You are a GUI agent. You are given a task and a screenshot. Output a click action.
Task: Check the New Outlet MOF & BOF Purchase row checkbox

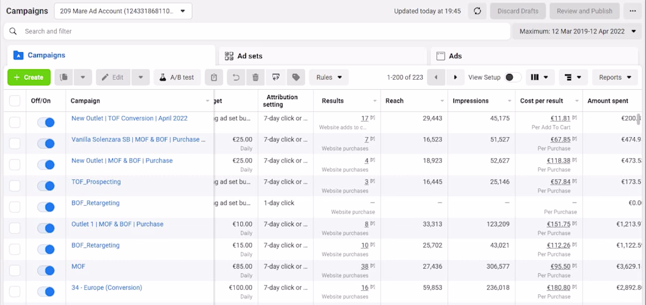[15, 165]
